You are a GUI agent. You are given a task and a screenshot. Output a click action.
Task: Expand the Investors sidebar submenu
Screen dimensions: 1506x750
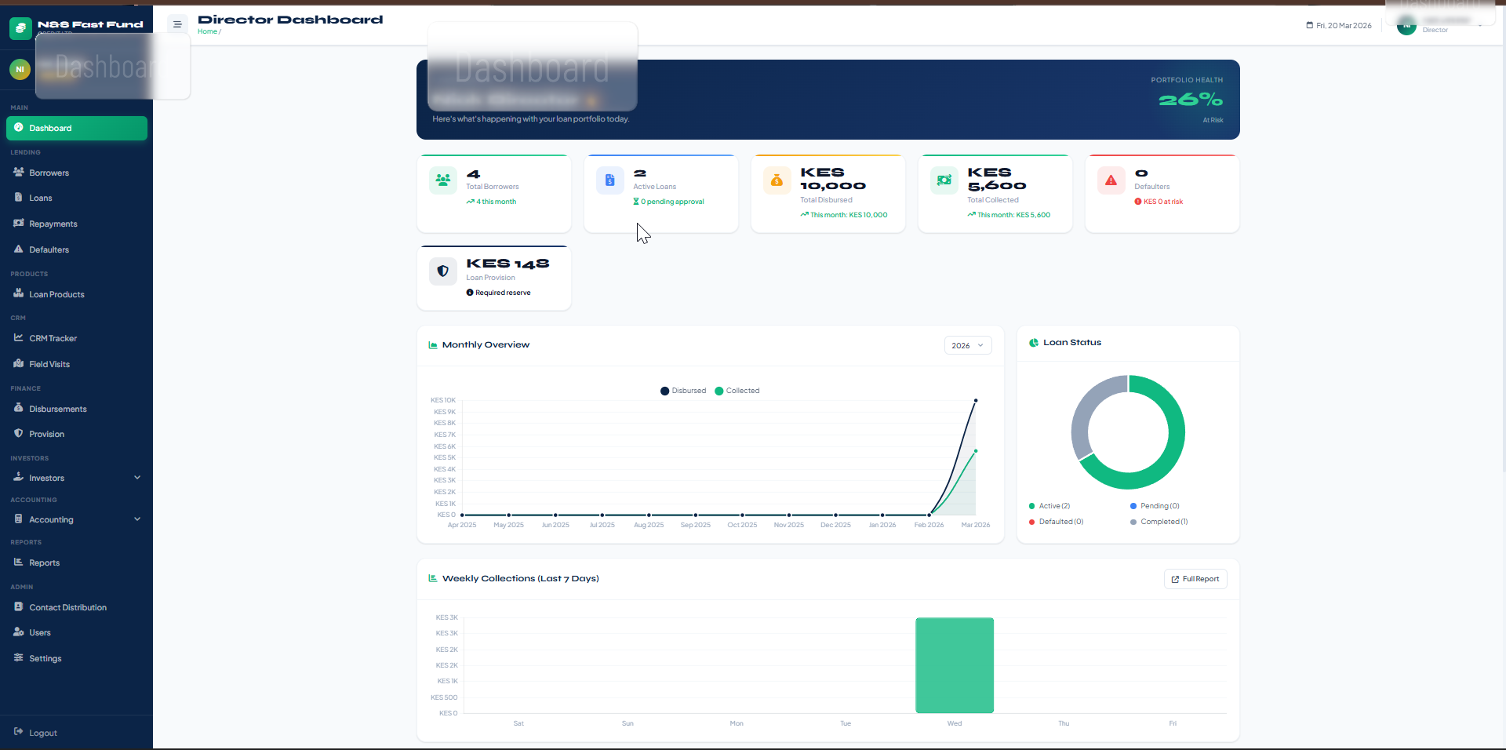point(76,478)
